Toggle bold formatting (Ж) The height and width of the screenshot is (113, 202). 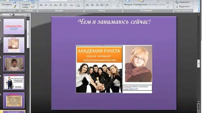41,5
